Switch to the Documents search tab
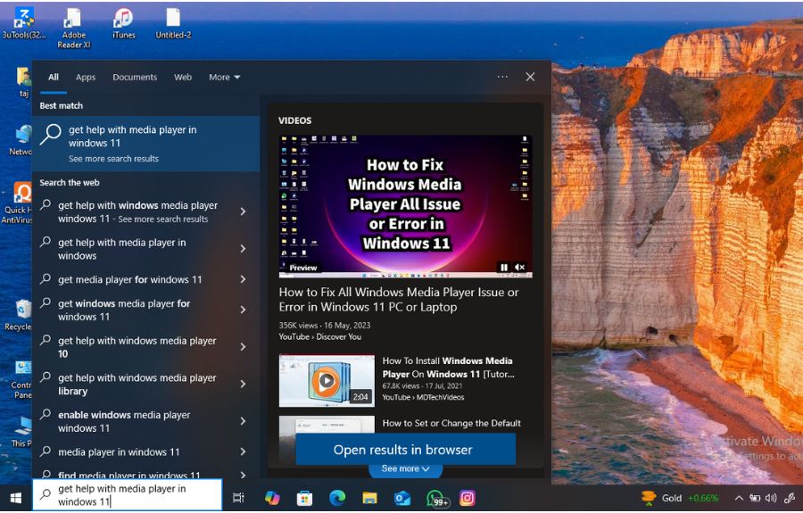 [x=135, y=78]
